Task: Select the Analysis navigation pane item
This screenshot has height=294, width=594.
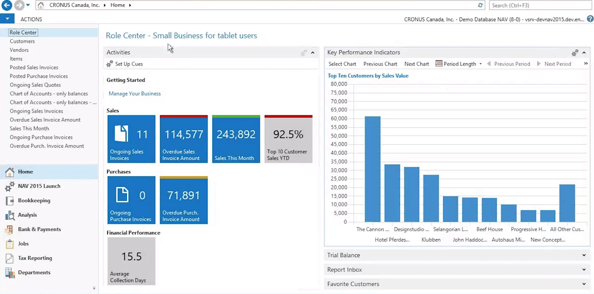Action: coord(27,215)
